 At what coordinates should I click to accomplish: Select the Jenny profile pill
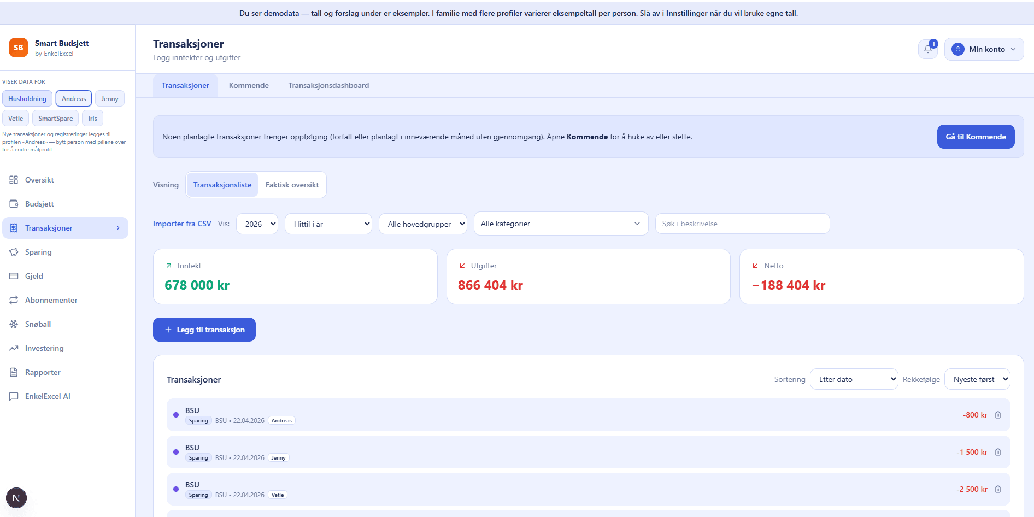[x=110, y=99]
